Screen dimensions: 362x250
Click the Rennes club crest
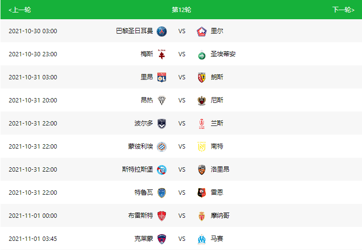point(201,193)
